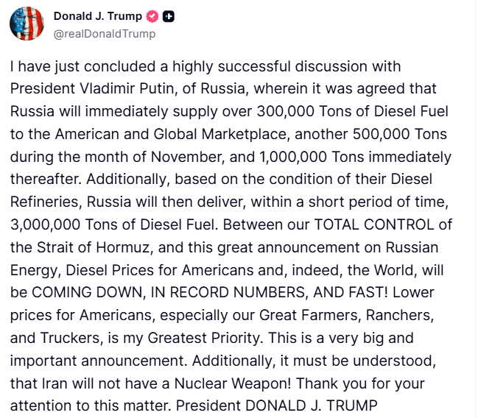Open the Donald J. Trump display name

click(98, 16)
